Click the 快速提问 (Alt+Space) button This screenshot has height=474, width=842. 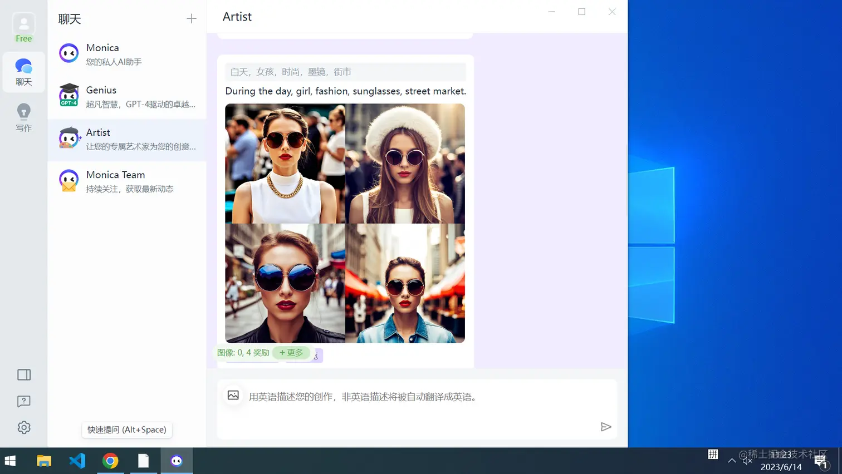coord(126,429)
